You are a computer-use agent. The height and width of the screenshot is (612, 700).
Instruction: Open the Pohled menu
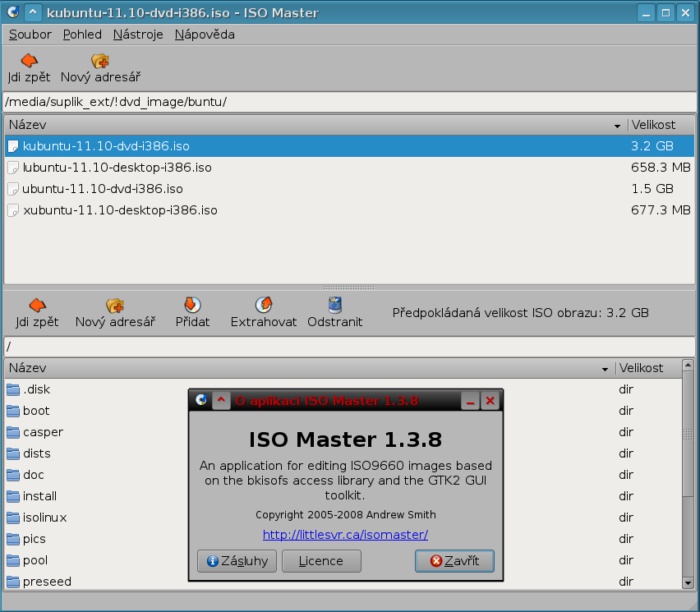point(82,35)
